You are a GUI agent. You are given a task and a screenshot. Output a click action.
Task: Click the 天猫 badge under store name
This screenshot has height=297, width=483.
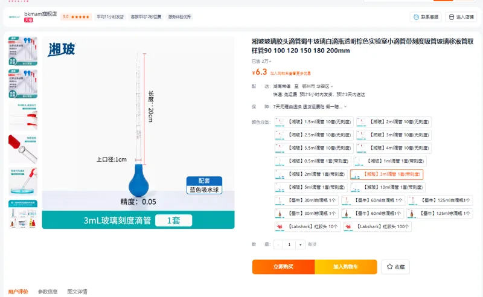[x=28, y=20]
